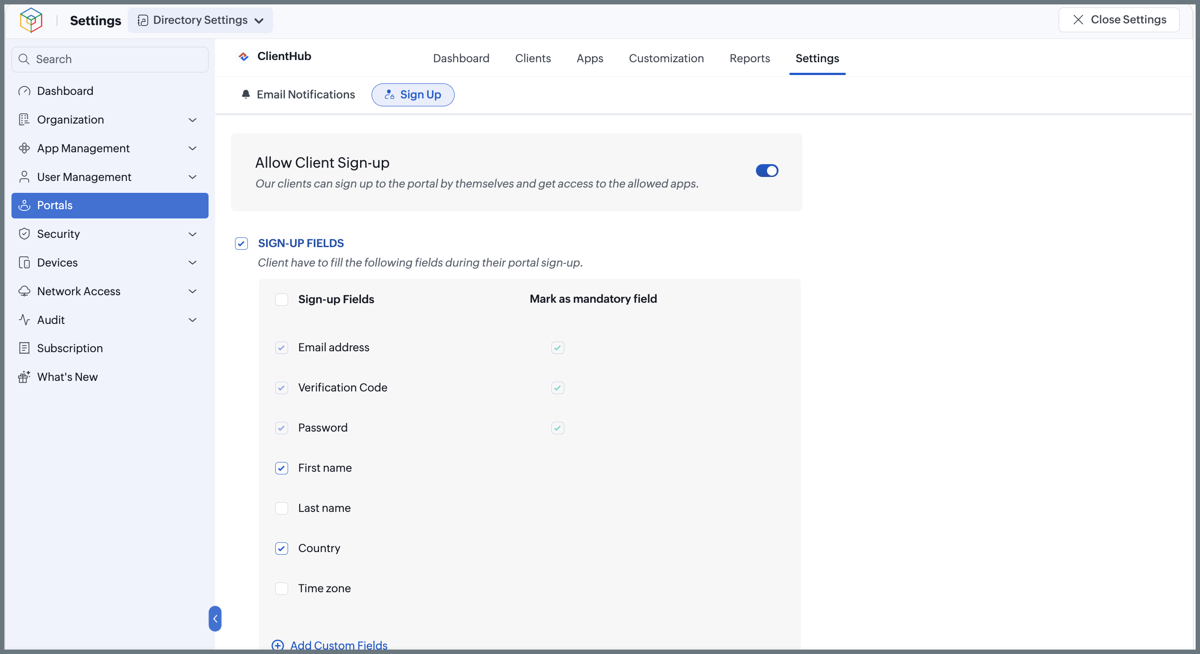This screenshot has height=654, width=1200.
Task: Uncheck the First name field checkbox
Action: point(281,468)
